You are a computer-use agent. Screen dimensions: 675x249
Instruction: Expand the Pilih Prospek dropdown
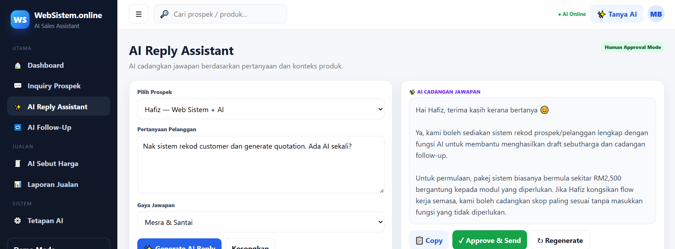click(x=261, y=109)
